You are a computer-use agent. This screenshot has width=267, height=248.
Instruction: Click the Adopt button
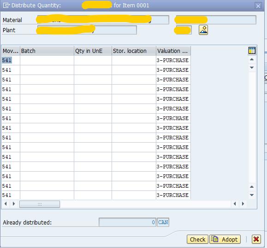(x=225, y=239)
